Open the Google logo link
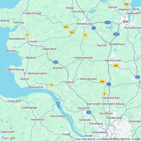Viewport: 141px width, 141px height. click(8, 138)
